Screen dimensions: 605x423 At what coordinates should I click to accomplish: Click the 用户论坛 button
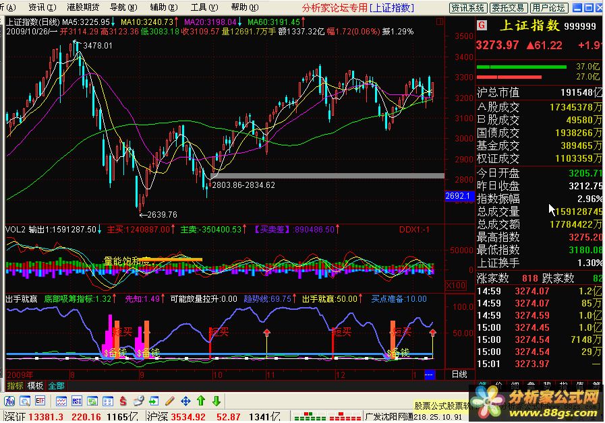[548, 7]
